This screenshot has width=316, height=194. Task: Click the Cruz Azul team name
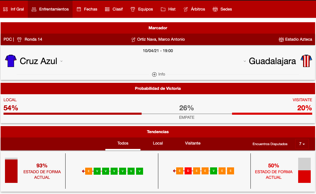(39, 61)
